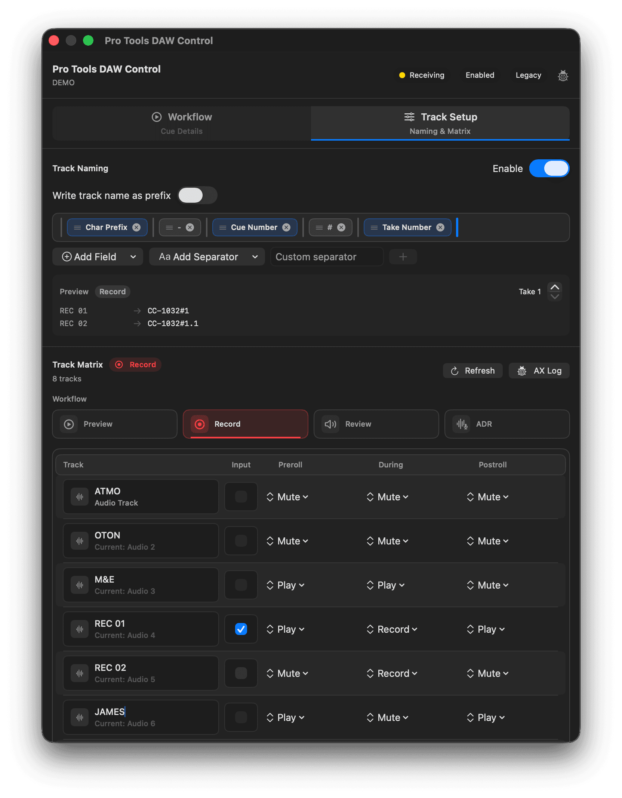
Task: Select the ADR workflow mode
Action: (x=507, y=424)
